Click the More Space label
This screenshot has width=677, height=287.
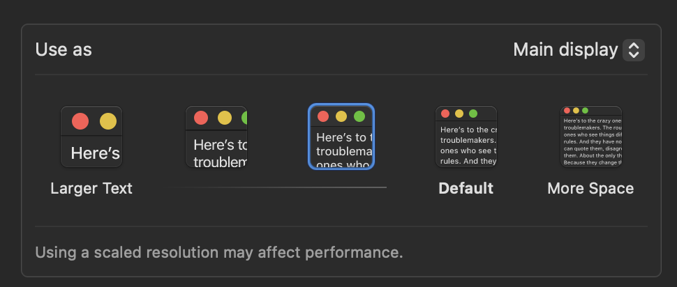(x=590, y=189)
